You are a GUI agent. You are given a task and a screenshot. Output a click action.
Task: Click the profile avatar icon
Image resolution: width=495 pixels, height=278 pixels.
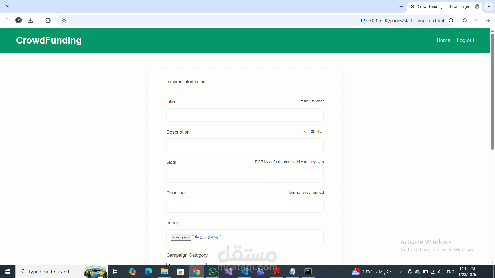pos(19,20)
